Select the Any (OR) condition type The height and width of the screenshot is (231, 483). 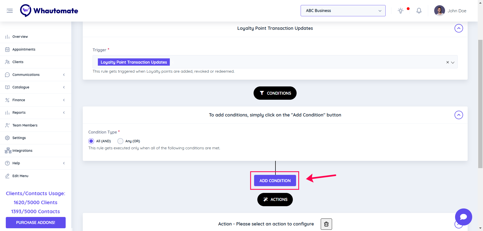pyautogui.click(x=120, y=141)
